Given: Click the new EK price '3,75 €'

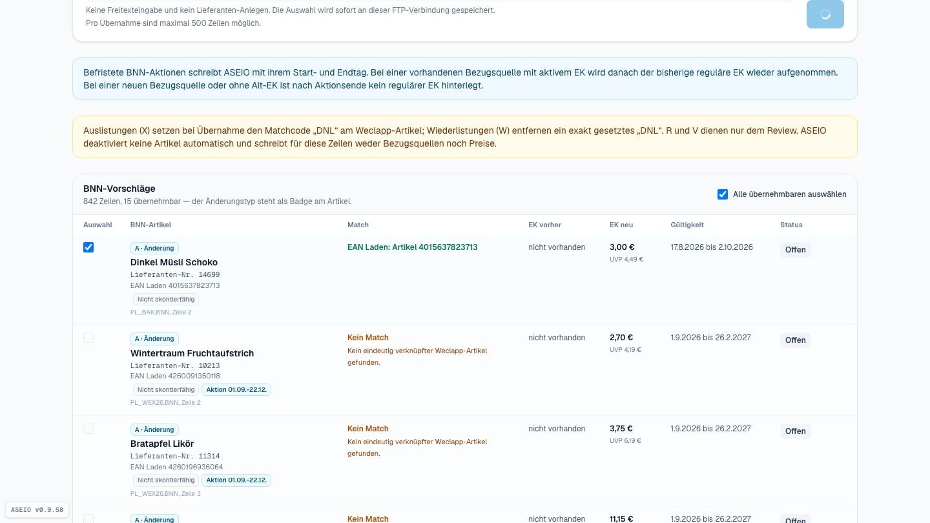Looking at the screenshot, I should pos(621,429).
